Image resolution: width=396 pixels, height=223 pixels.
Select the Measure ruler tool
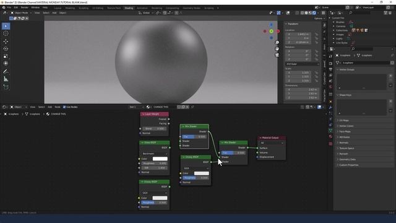pos(6,79)
